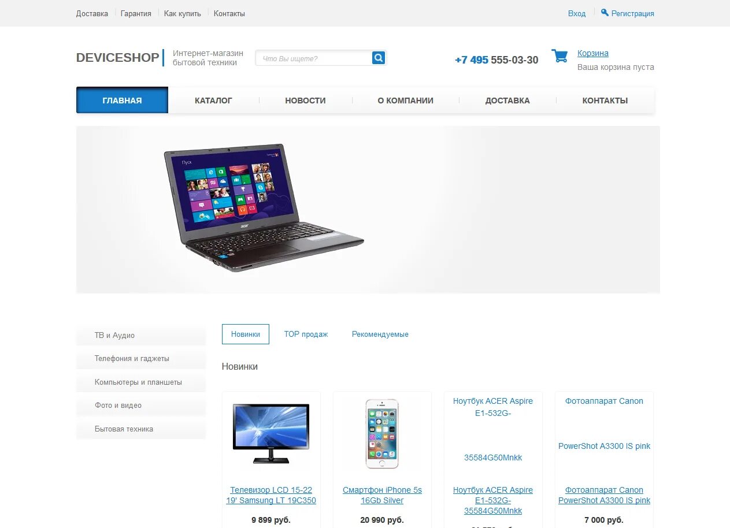Open the 'Каталог' main menu item
Screen dimensions: 730x528
pos(213,101)
